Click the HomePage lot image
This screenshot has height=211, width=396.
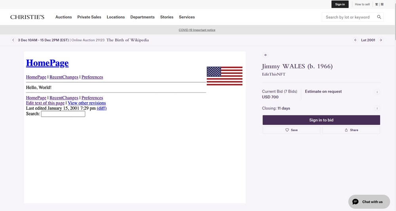pyautogui.click(x=135, y=127)
